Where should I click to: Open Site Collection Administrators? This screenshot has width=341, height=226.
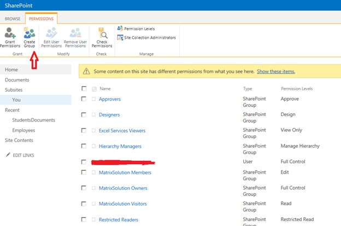pos(120,37)
